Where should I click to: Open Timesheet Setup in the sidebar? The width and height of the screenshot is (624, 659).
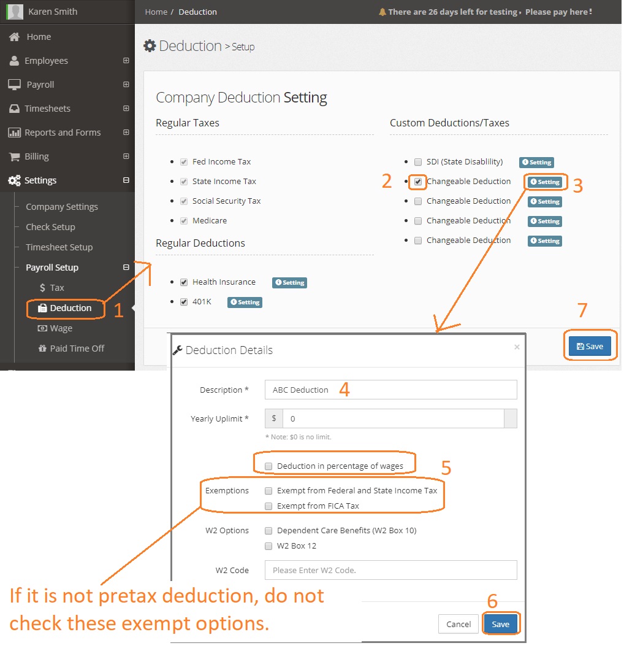(59, 247)
